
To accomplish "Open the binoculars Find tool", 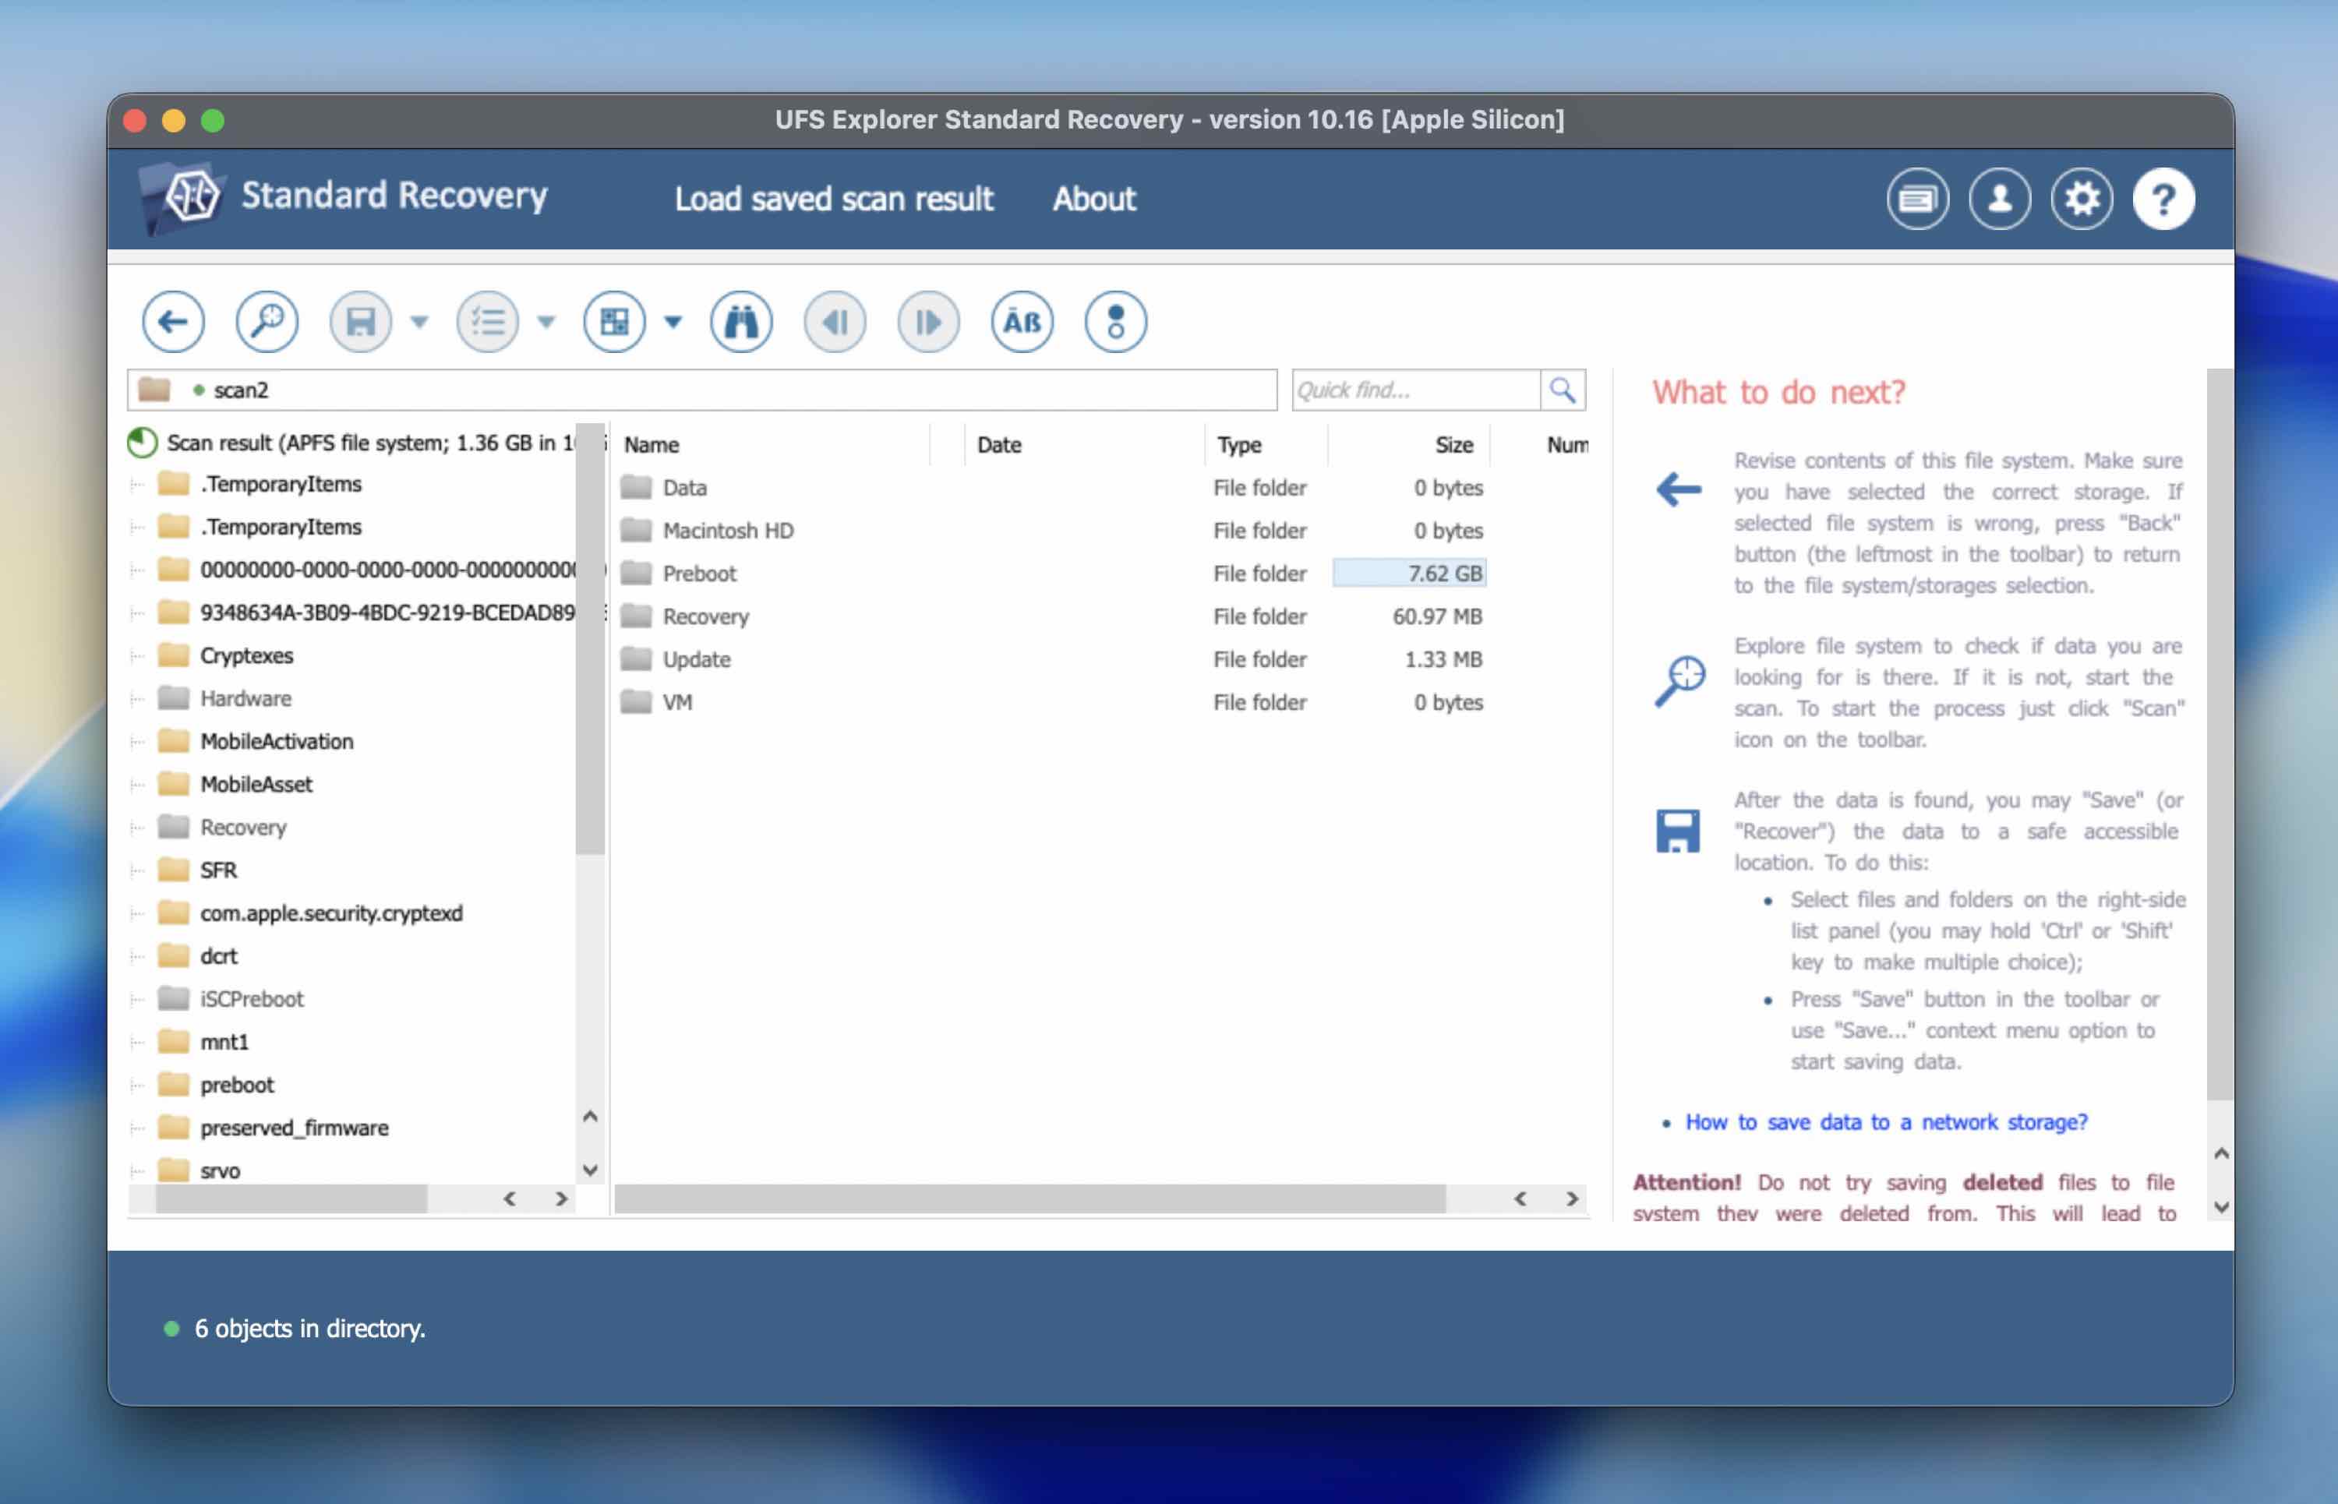I will pyautogui.click(x=741, y=321).
